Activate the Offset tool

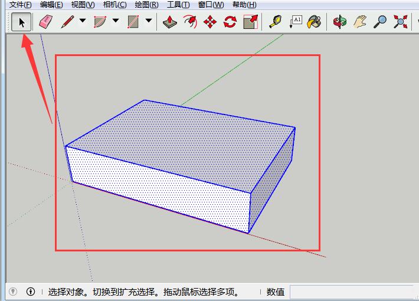pyautogui.click(x=190, y=22)
